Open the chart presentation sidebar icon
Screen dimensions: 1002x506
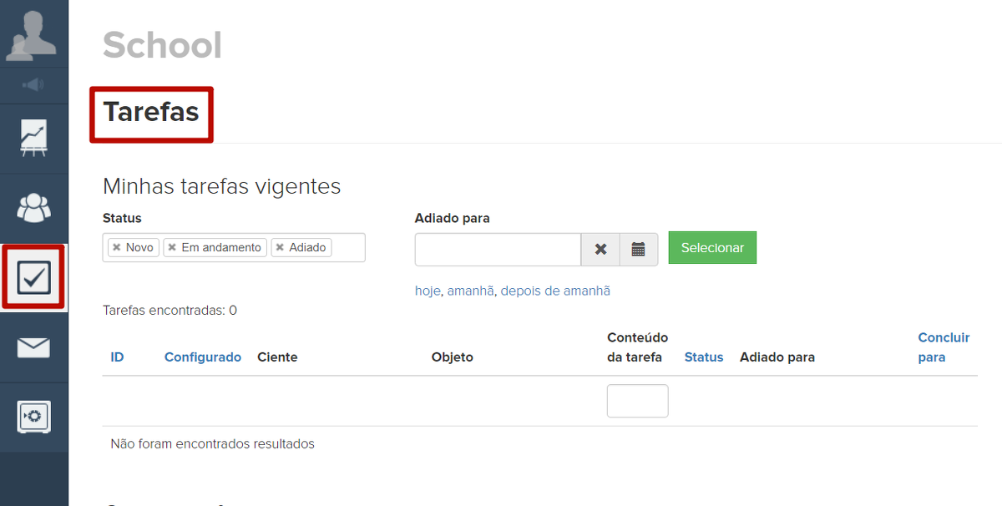[x=33, y=139]
